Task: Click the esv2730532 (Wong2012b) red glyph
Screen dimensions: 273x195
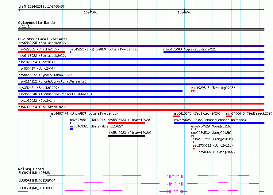Action: click(194, 149)
